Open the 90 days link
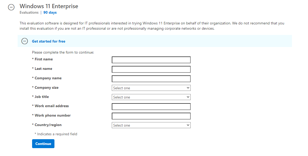This screenshot has width=308, height=156. [50, 12]
